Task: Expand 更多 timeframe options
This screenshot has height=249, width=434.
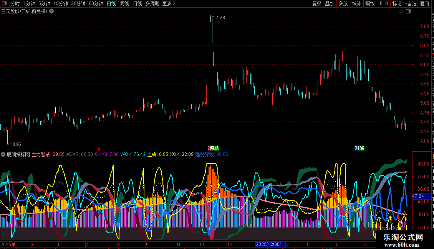Action: [x=169, y=3]
